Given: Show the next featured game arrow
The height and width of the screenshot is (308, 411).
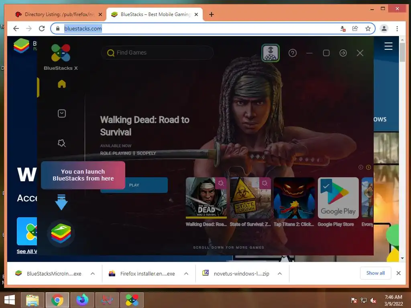Looking at the screenshot, I should pyautogui.click(x=368, y=167).
